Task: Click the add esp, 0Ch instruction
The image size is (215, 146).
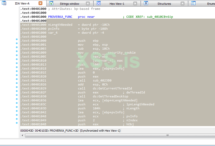Action: pyautogui.click(x=93, y=84)
